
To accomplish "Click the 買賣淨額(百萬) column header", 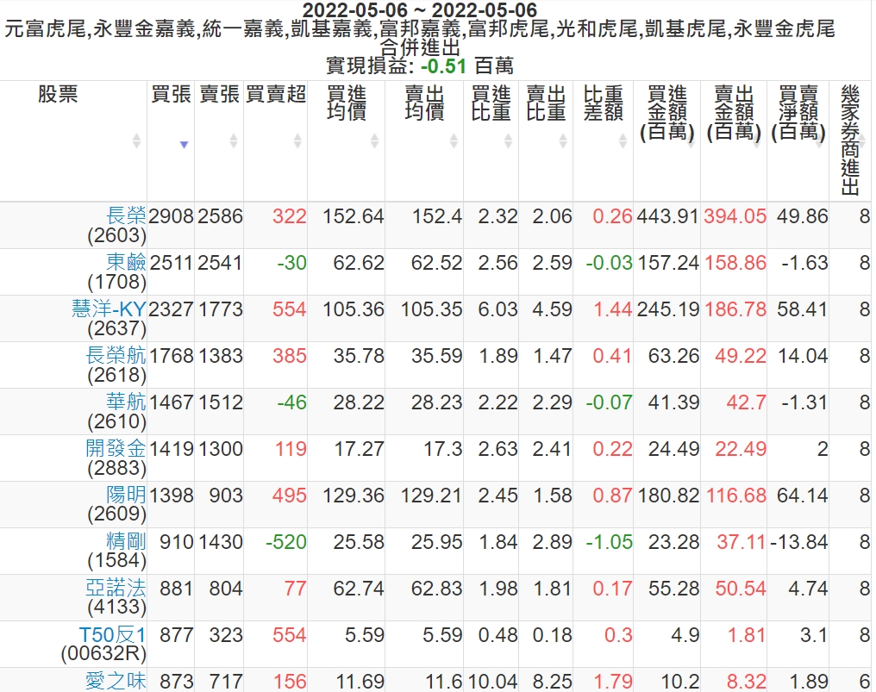I will click(798, 113).
